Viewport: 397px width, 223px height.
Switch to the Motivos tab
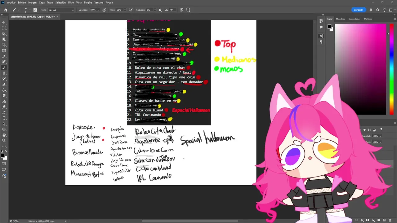[x=368, y=19]
